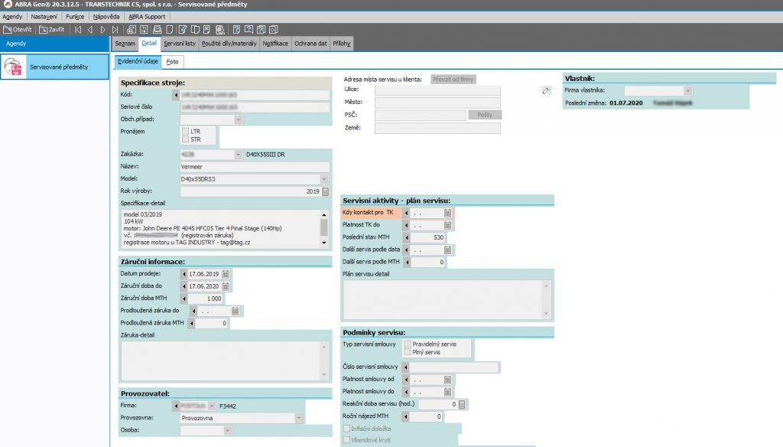Open calendar for Platnost smlouvy od
This screenshot has height=447, width=783.
pyautogui.click(x=447, y=380)
